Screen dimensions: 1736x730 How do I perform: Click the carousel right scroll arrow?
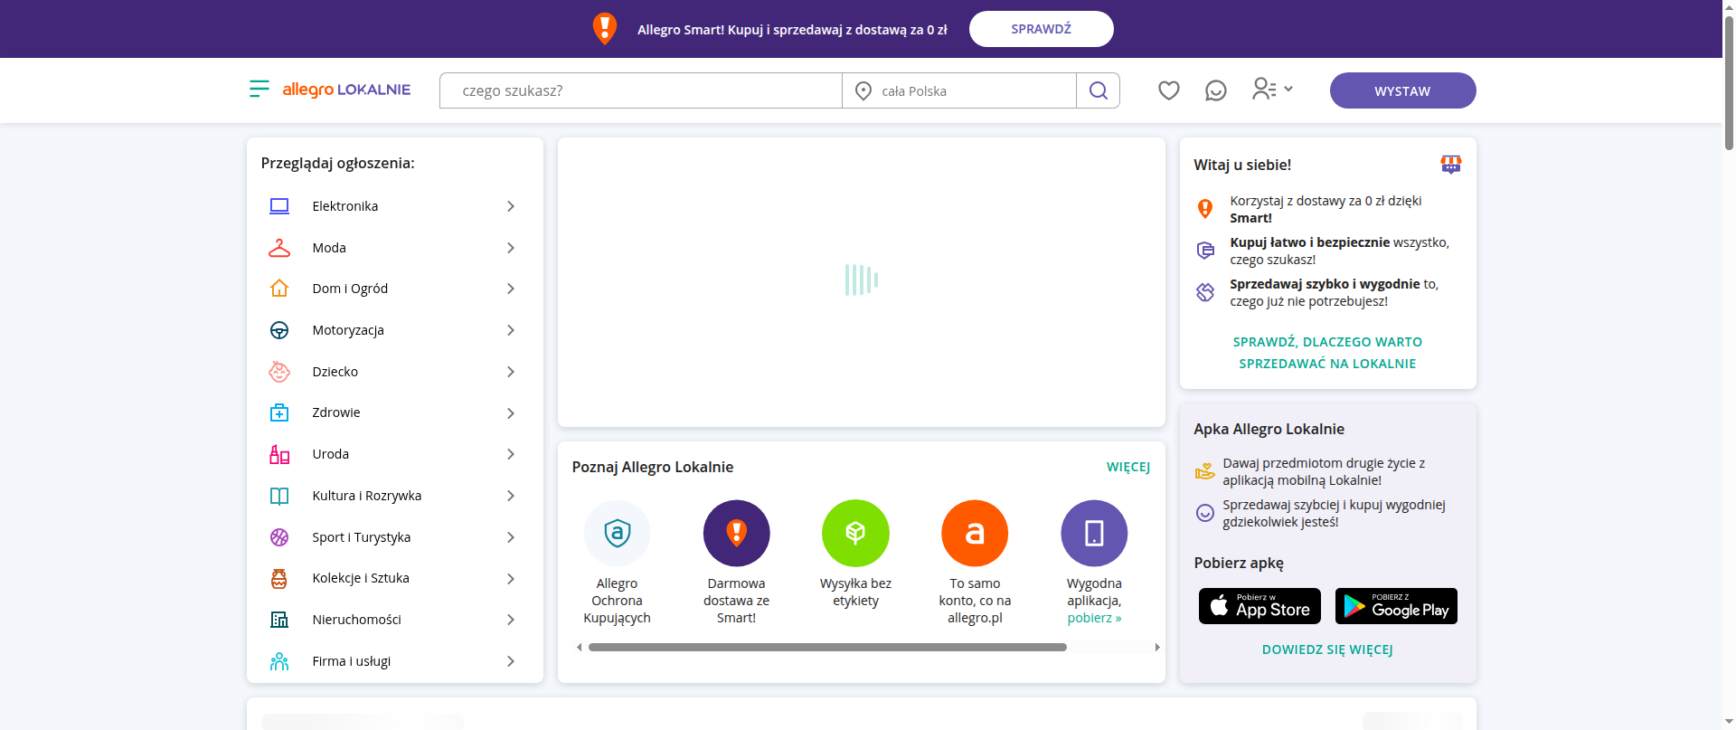[1157, 647]
